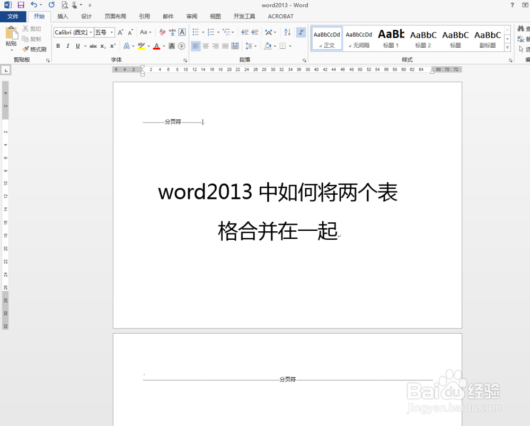Click the Shading paint bucket color
Viewport: 530px width, 426px height.
pos(268,46)
